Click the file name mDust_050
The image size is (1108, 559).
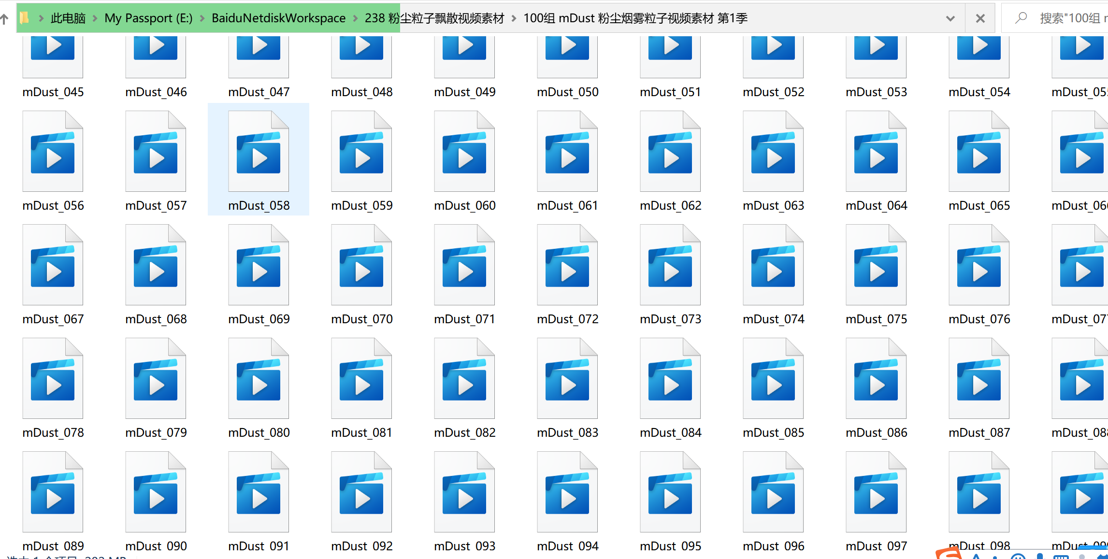pos(568,92)
